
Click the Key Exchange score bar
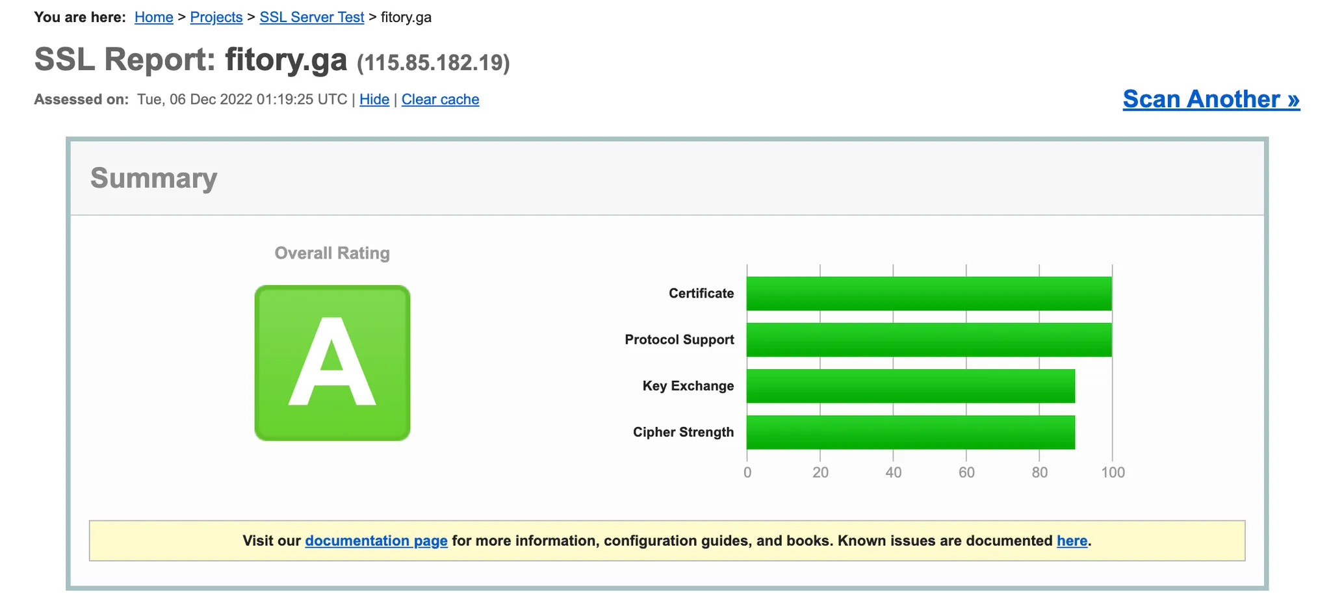(x=911, y=386)
